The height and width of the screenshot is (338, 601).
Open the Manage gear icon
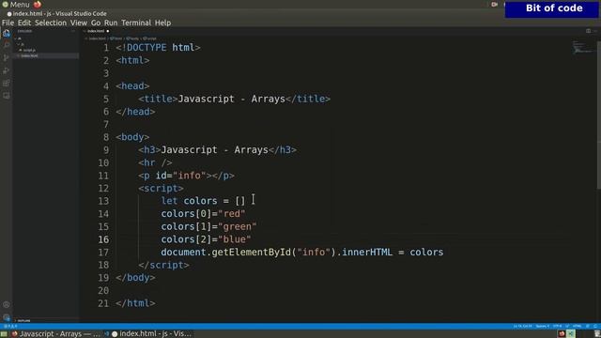pyautogui.click(x=7, y=317)
